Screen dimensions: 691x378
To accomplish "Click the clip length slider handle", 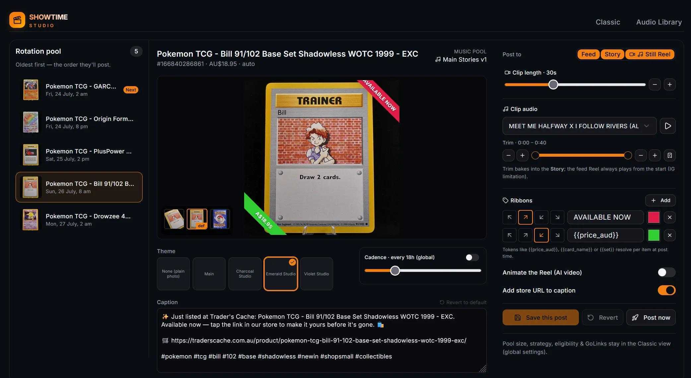I will 553,84.
